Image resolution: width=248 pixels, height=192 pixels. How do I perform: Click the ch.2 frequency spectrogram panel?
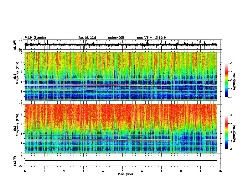[x=121, y=129]
